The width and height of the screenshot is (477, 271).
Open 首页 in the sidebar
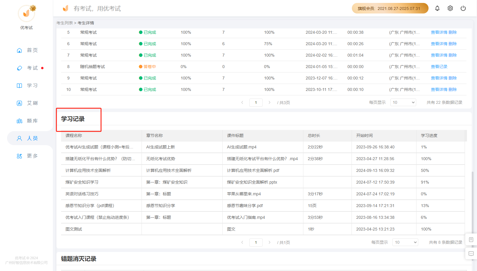[x=27, y=50]
